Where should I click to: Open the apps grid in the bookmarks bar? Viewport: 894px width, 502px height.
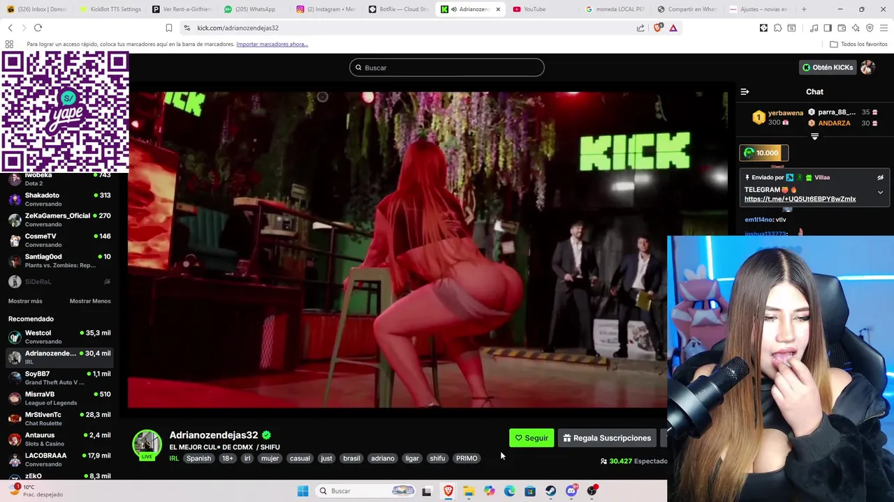9,44
